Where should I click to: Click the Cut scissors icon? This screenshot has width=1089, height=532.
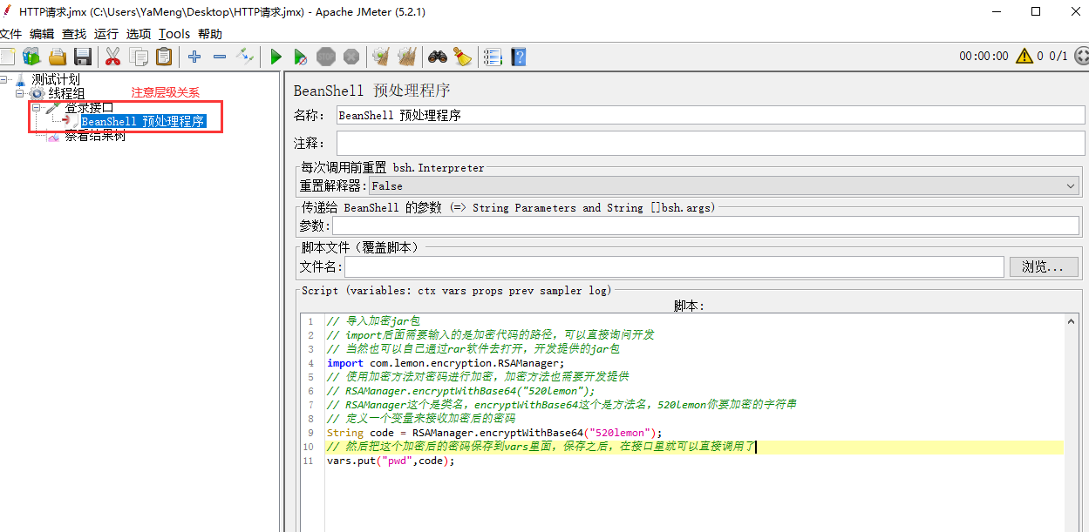coord(112,57)
